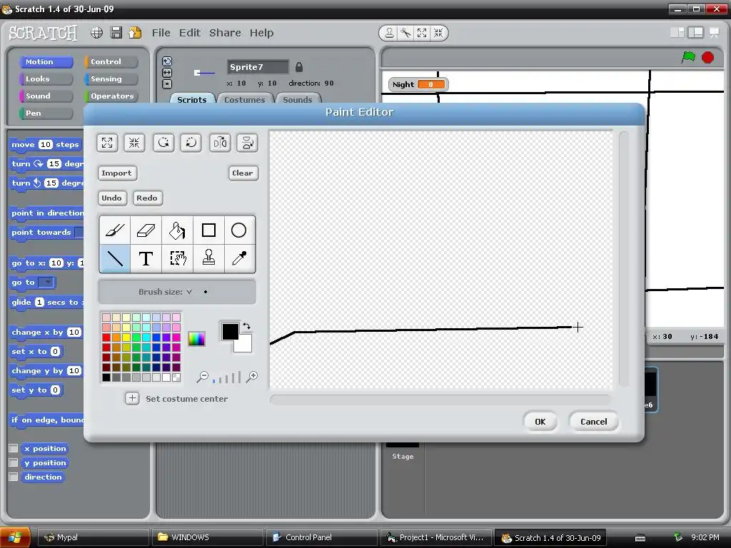731x548 pixels.
Task: Click the Redo button
Action: [x=147, y=198]
